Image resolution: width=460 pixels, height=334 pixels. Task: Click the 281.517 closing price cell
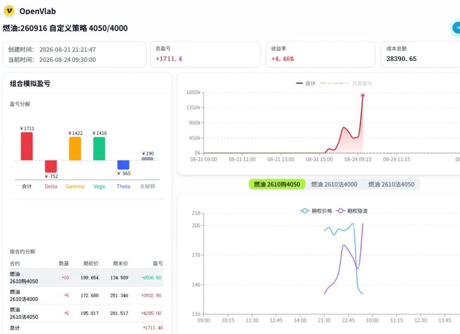119,313
